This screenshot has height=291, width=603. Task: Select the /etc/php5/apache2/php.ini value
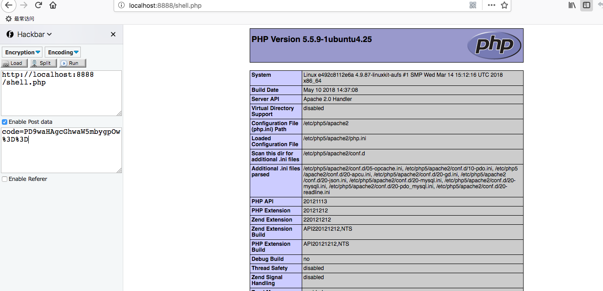coord(335,138)
